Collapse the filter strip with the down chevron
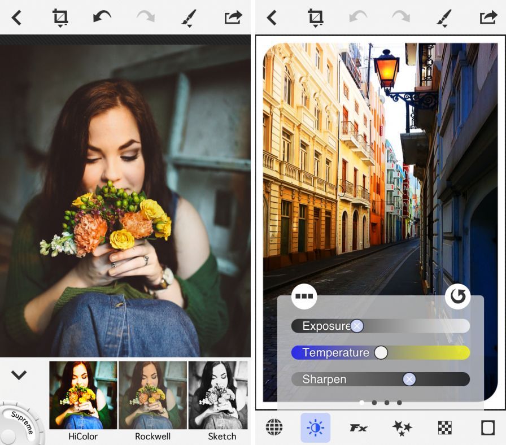Viewport: 506px width, 445px height. click(x=19, y=375)
